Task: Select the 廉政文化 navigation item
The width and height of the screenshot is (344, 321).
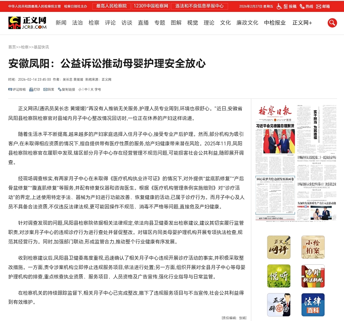Action: 247,23
